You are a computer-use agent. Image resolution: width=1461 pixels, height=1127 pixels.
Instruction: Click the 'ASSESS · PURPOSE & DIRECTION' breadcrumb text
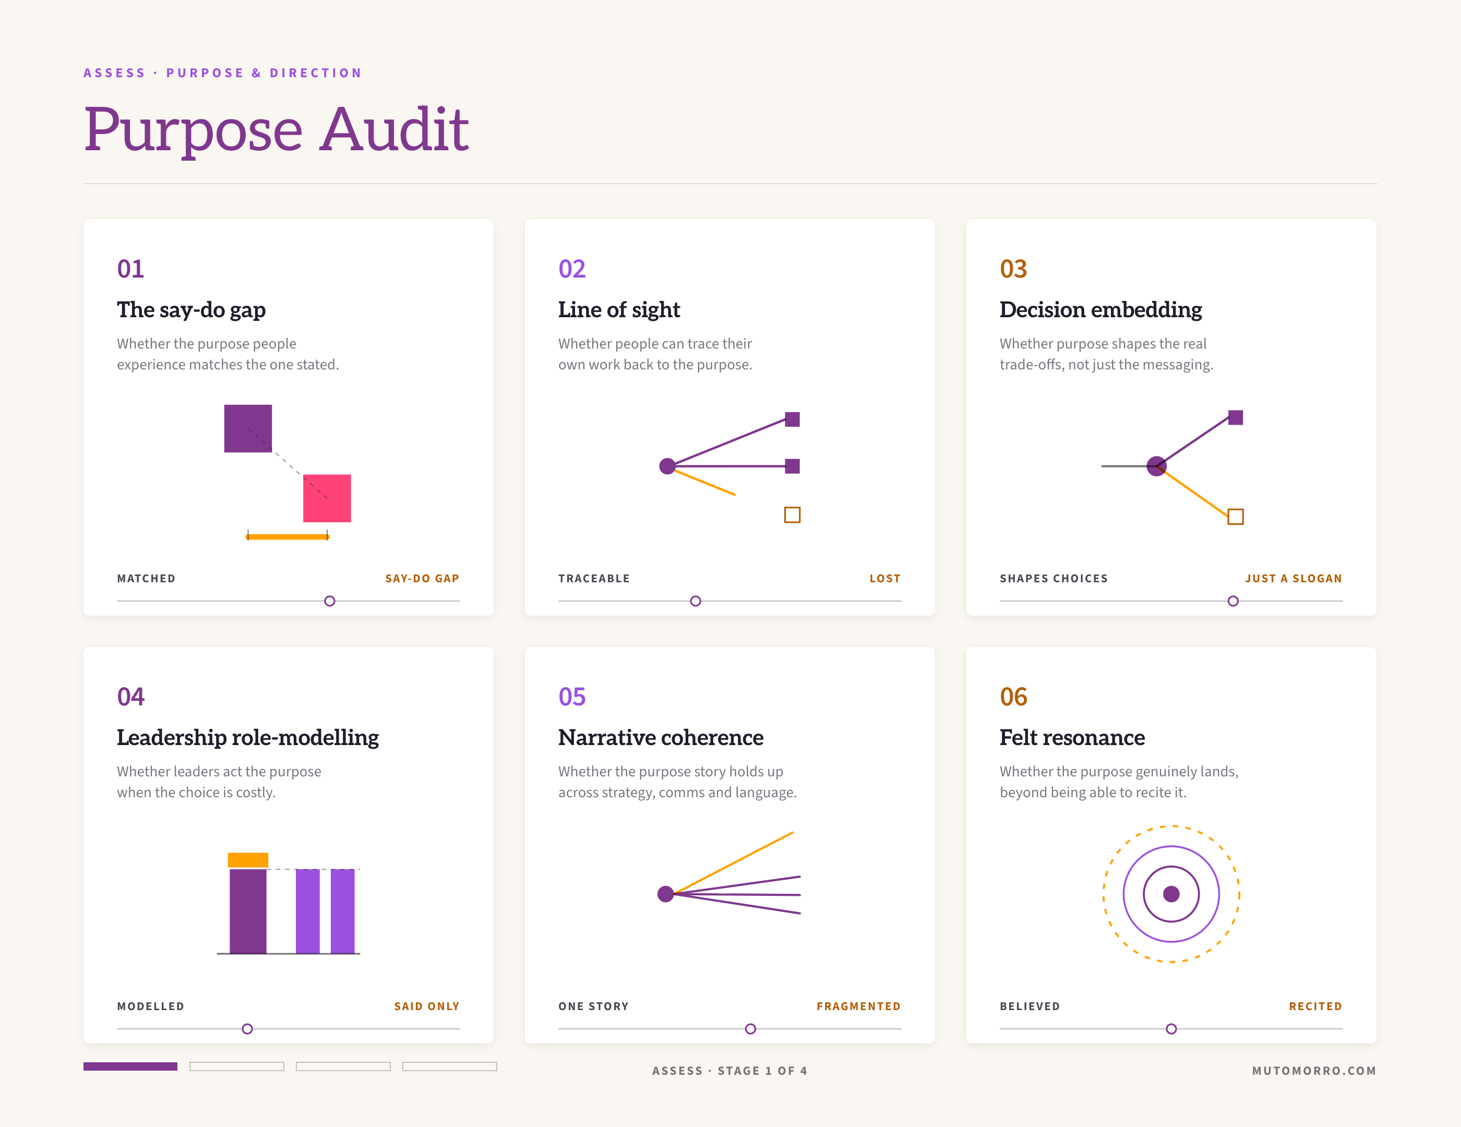(223, 73)
